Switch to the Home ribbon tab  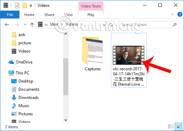pyautogui.click(x=29, y=15)
